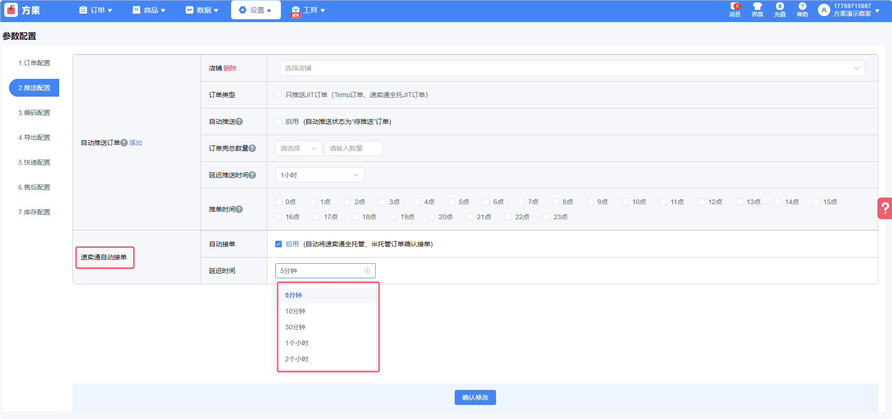Click help icon next to 自动推送
892x419 pixels.
240,122
